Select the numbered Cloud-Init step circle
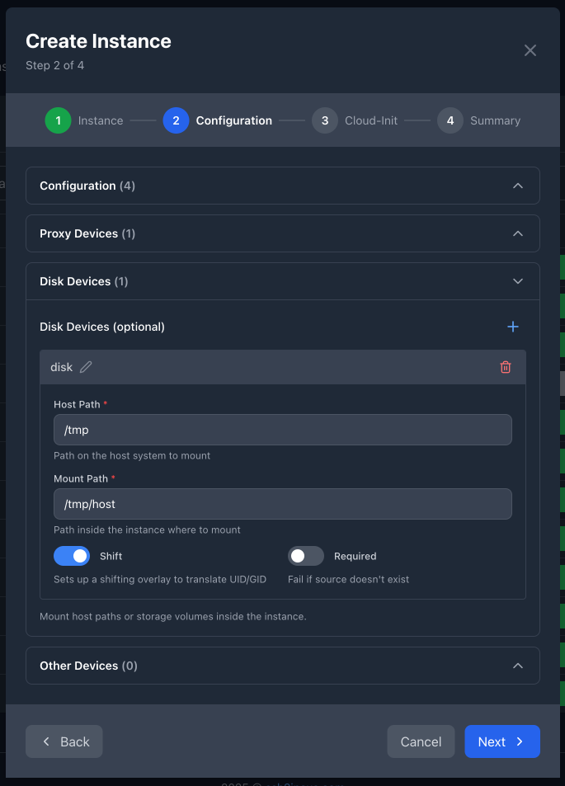565x786 pixels. (x=325, y=120)
